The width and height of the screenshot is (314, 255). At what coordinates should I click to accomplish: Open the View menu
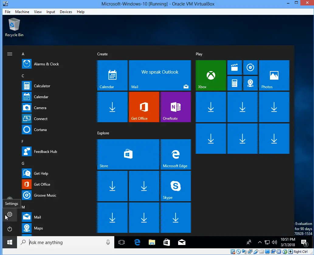click(x=38, y=12)
